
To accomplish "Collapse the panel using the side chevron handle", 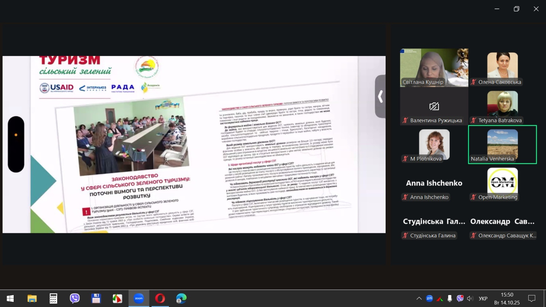I will [380, 97].
